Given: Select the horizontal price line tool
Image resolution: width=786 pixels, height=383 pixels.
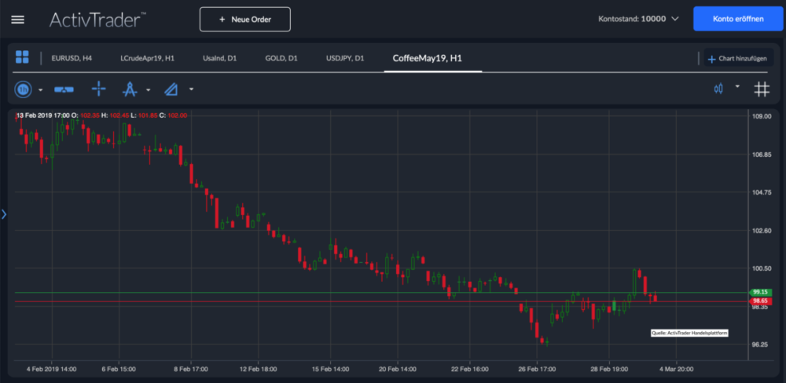Looking at the screenshot, I should click(64, 89).
